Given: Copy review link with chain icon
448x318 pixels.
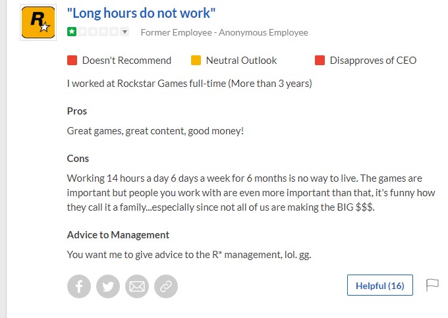Looking at the screenshot, I should coord(166,286).
